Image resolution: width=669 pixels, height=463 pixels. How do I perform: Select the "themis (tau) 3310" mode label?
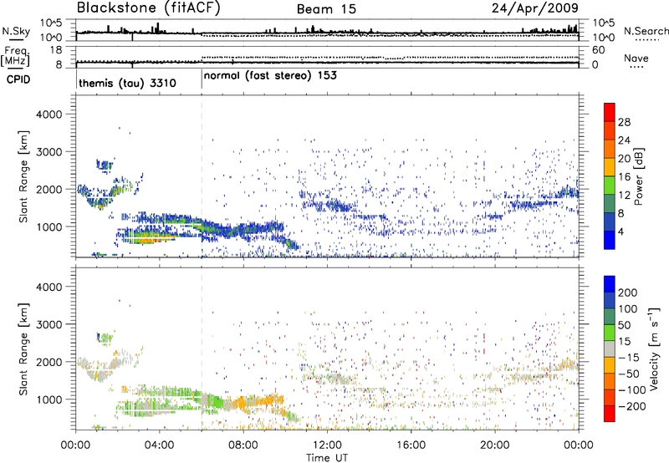click(128, 83)
